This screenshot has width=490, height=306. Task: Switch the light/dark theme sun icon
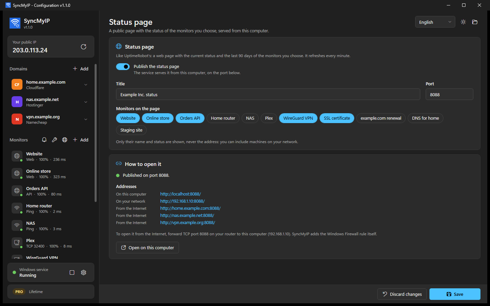463,22
